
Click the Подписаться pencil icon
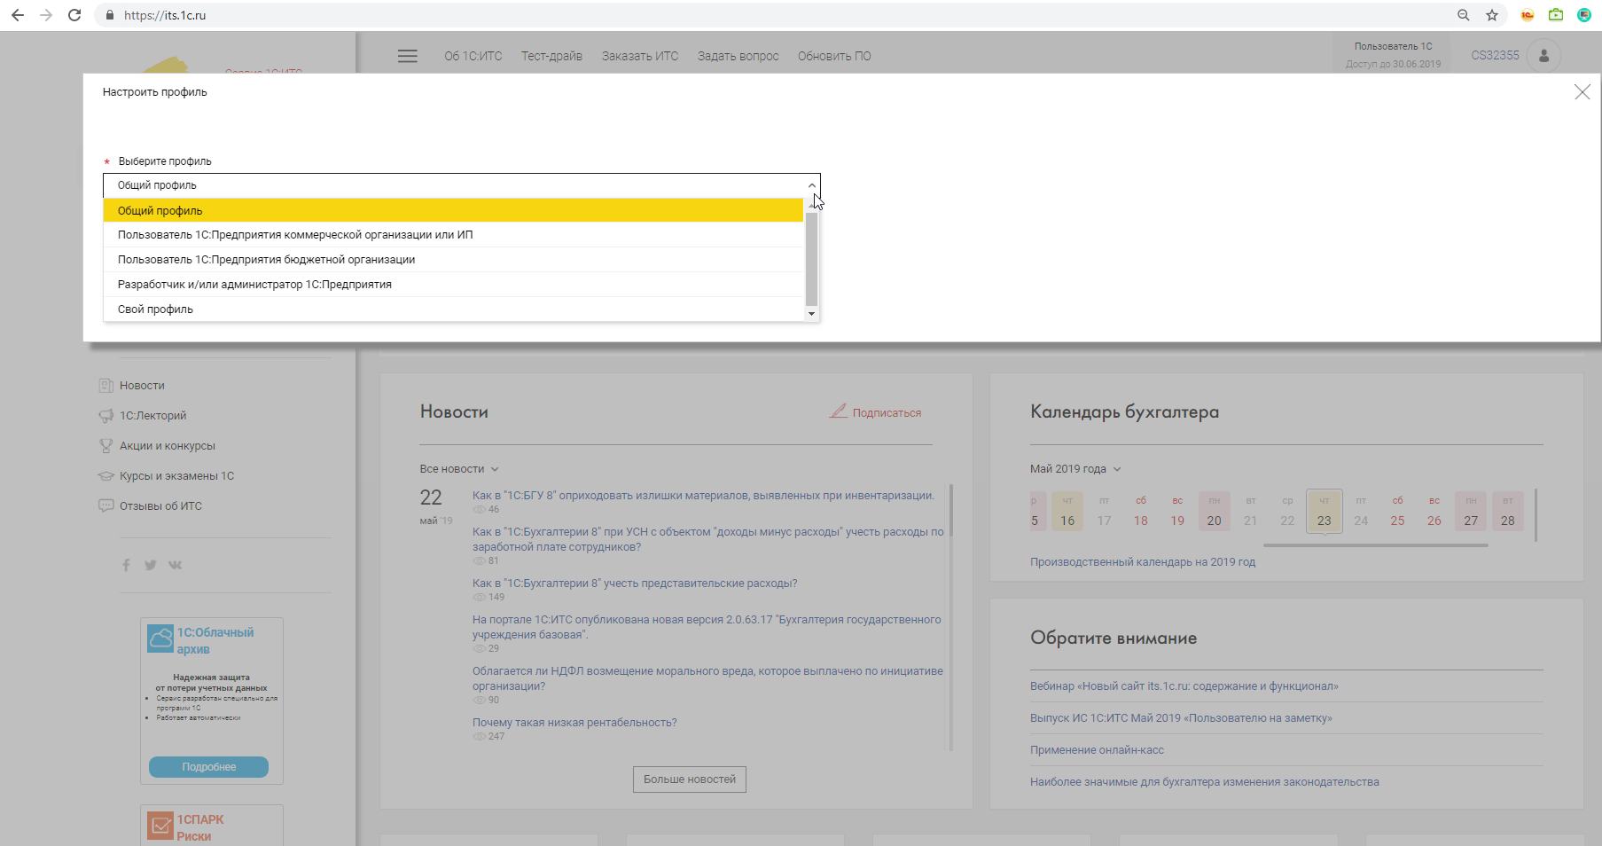pos(838,411)
